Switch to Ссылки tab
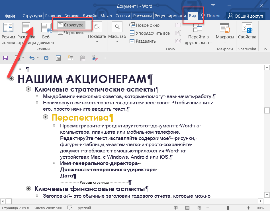 tap(123, 16)
